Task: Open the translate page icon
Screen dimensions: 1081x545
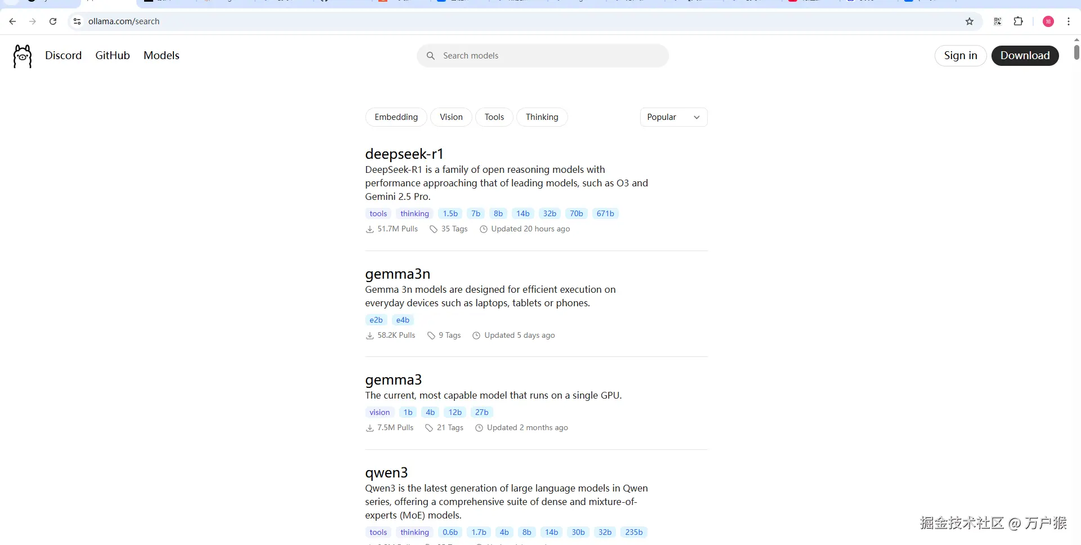Action: tap(998, 21)
